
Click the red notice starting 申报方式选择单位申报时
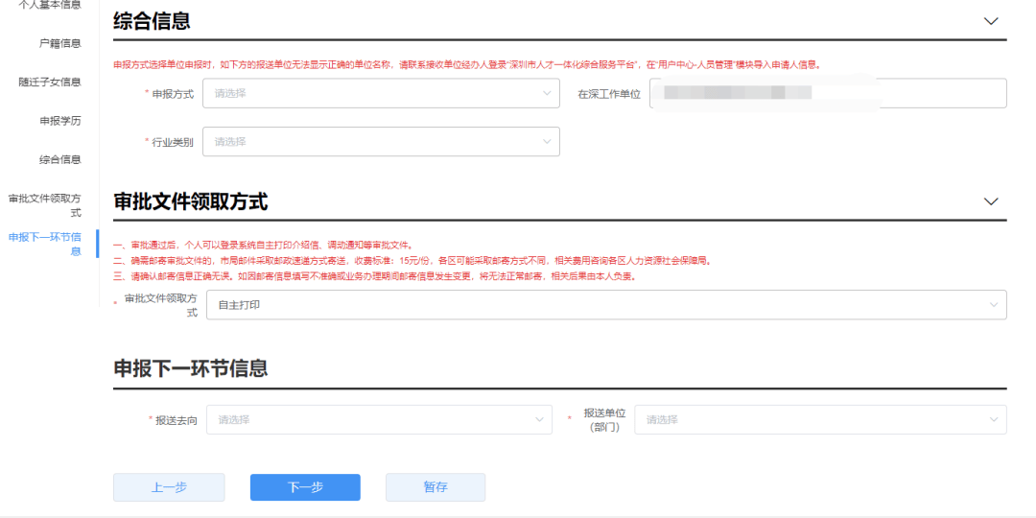pyautogui.click(x=467, y=65)
